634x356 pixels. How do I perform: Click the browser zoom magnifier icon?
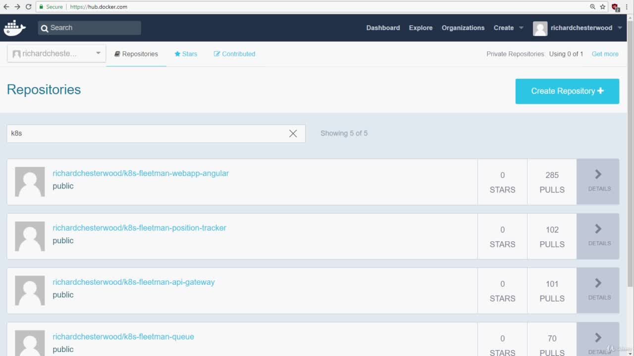[592, 7]
